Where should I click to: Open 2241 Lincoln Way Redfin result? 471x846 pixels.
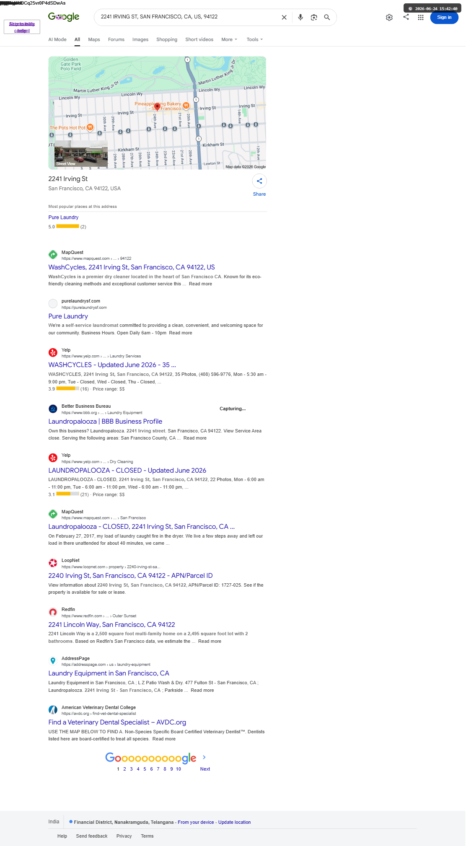click(x=111, y=624)
